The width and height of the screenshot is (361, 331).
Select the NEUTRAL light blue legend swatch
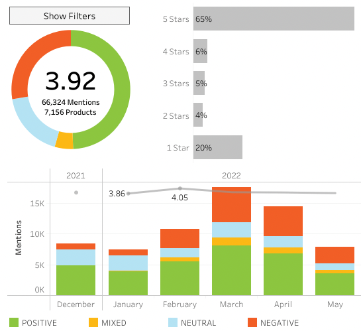coord(173,322)
